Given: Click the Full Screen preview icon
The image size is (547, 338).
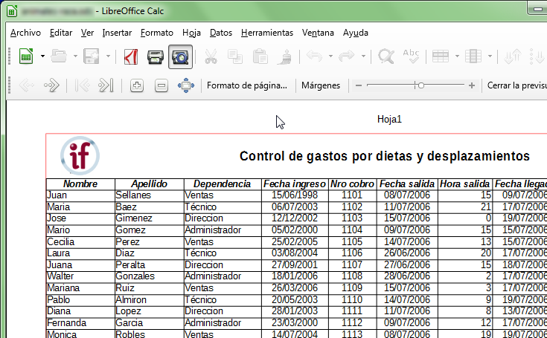Looking at the screenshot, I should coord(186,85).
